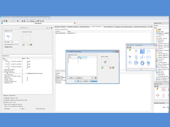Viewport: 170px width, 127px height.
Task: Click the browse icon in Configure Enumeration dialog
Action: (x=113, y=68)
